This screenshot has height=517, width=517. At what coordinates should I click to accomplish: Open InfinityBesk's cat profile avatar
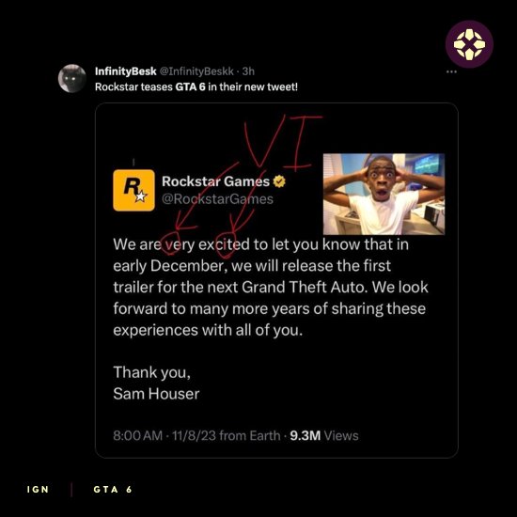pyautogui.click(x=72, y=78)
